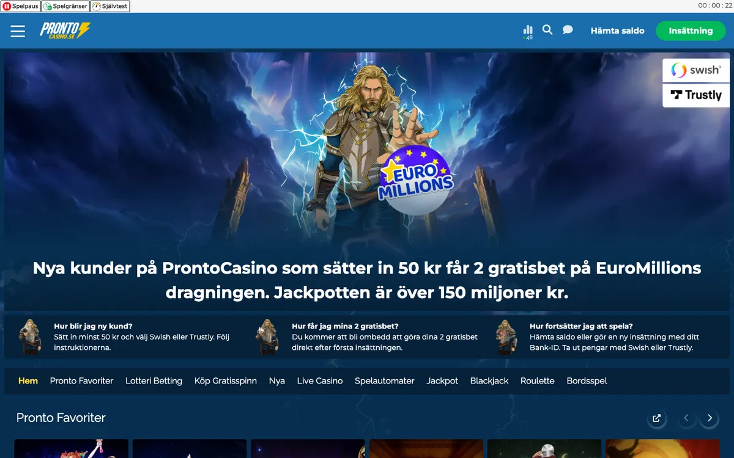
Task: Click the Spelpaus button
Action: (21, 6)
